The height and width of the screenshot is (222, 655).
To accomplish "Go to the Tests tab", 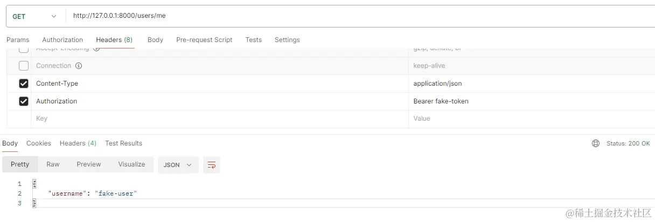I will [x=253, y=40].
